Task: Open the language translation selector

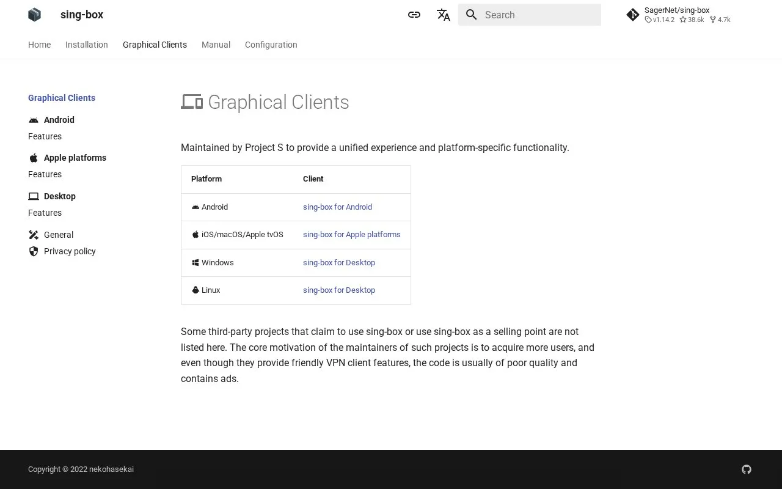Action: point(444,15)
